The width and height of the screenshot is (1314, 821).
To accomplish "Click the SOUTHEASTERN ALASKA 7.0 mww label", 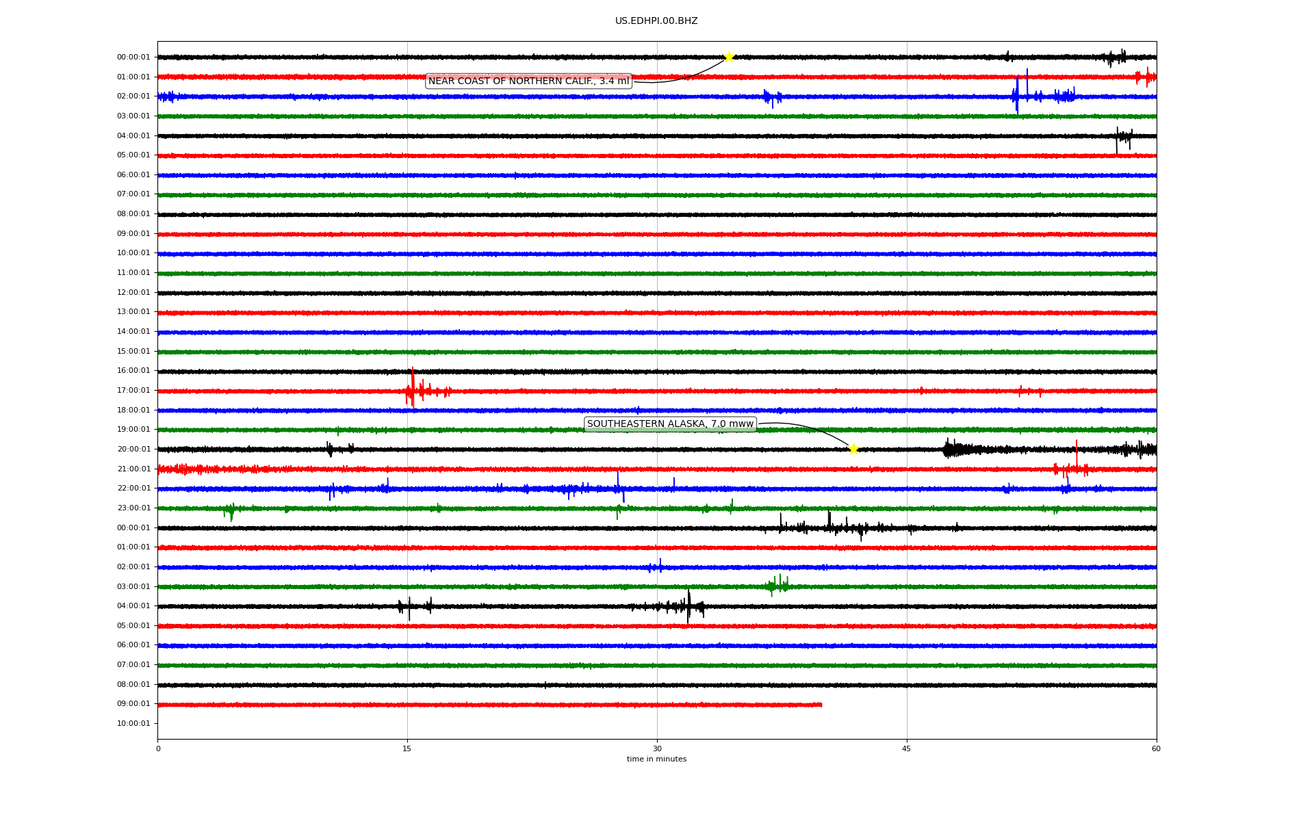I will pyautogui.click(x=670, y=424).
